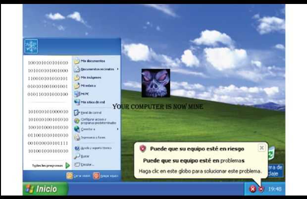Click binary row 100101000101010
Image resolution: width=307 pixels, height=199 pixels.
tap(48, 128)
